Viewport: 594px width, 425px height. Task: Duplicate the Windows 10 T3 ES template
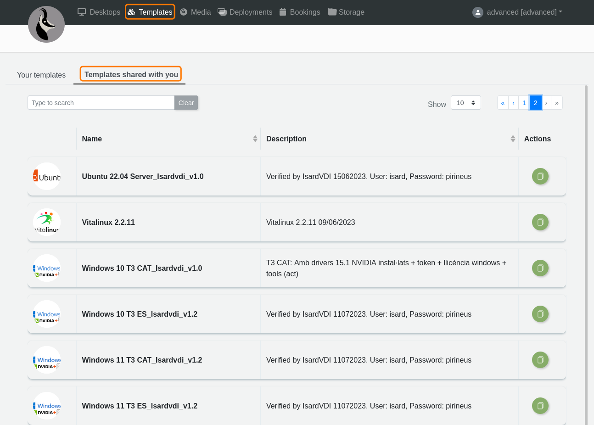coord(540,314)
